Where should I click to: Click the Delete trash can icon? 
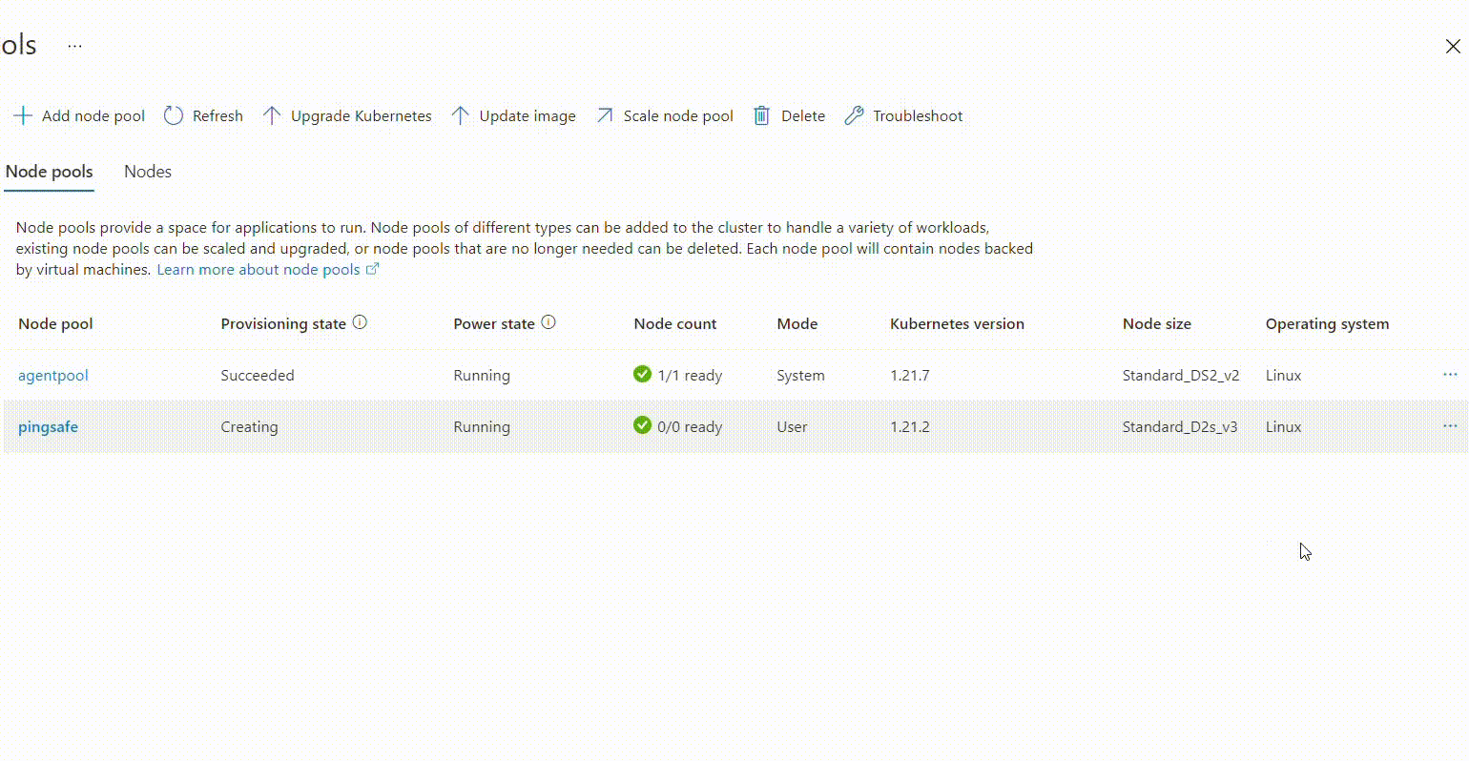pyautogui.click(x=761, y=116)
